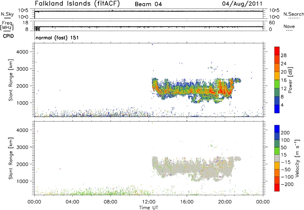
Task: Click the 'Nave' legend label
Action: [x=289, y=26]
